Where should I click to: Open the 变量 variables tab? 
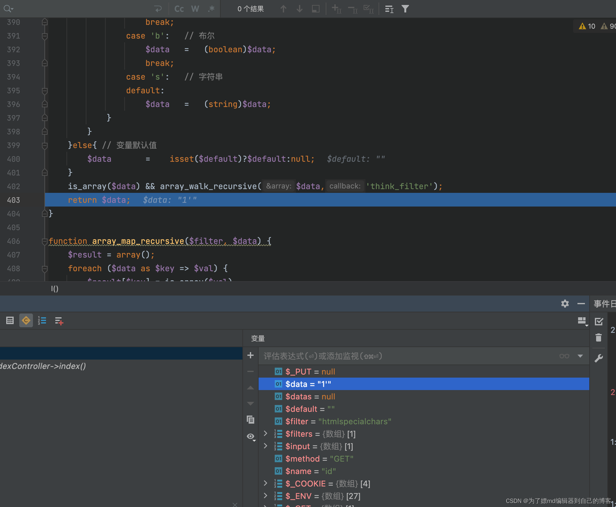tap(258, 338)
